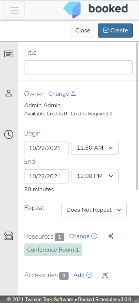This screenshot has height=303, width=139.
Task: Expand the Does Not Repeat dropdown
Action: 94,210
